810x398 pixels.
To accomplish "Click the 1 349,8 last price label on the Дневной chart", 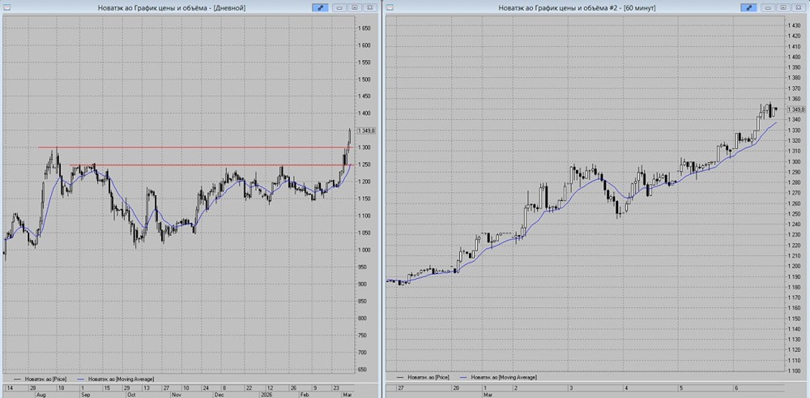I will pos(366,131).
